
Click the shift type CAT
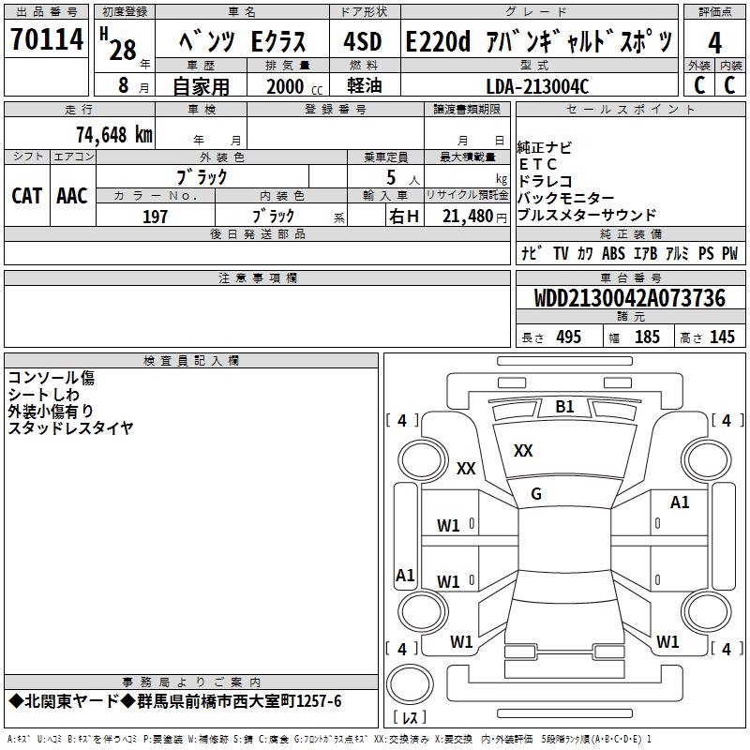[27, 196]
